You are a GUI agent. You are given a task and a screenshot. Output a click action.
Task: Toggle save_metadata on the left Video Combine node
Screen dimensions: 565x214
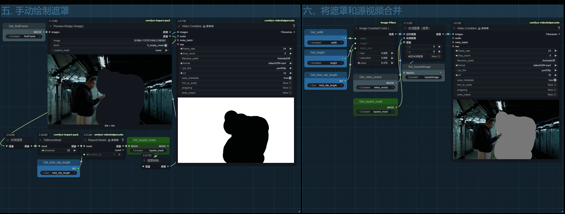(290, 78)
